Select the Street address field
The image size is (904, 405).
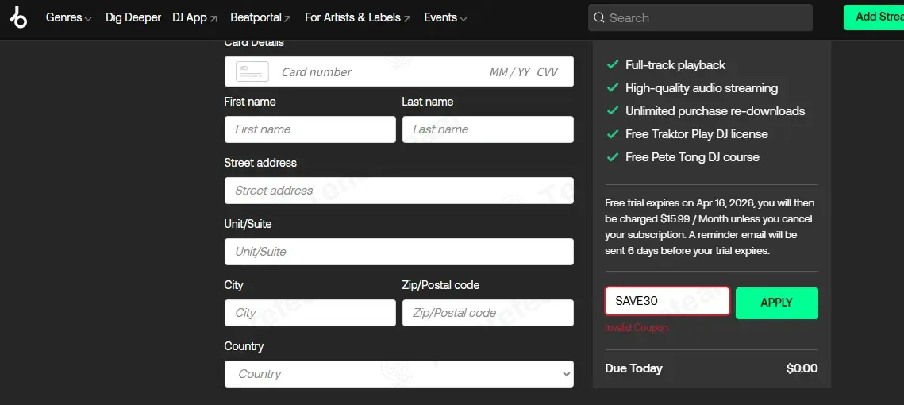tap(399, 191)
